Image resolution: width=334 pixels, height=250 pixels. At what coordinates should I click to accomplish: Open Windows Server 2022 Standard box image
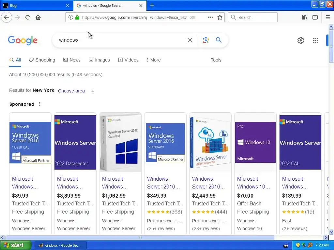click(120, 143)
